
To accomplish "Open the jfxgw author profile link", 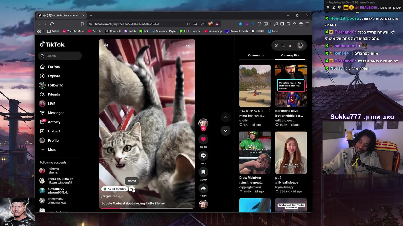I will click(106, 196).
